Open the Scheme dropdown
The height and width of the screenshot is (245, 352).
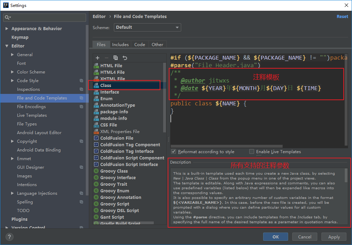[x=148, y=27]
